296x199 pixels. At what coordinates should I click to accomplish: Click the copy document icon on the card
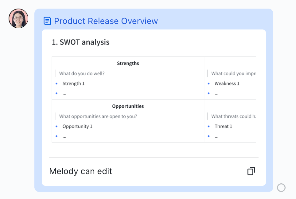point(251,171)
